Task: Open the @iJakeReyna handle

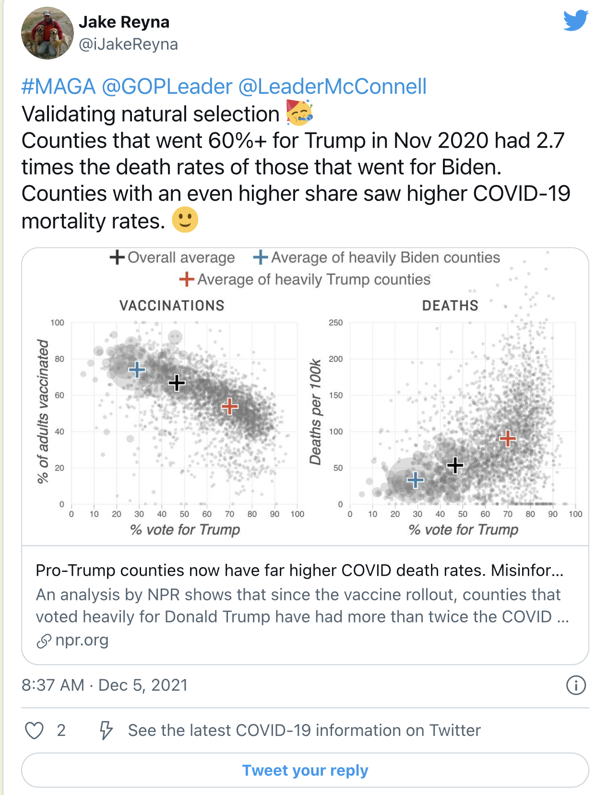Action: (x=128, y=44)
